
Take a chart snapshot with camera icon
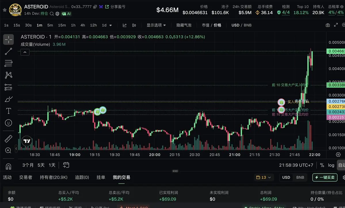click(x=328, y=25)
